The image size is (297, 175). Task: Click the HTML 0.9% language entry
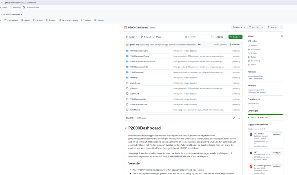[x=263, y=117]
